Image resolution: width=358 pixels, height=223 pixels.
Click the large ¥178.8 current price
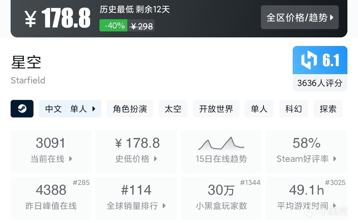[x=58, y=18]
